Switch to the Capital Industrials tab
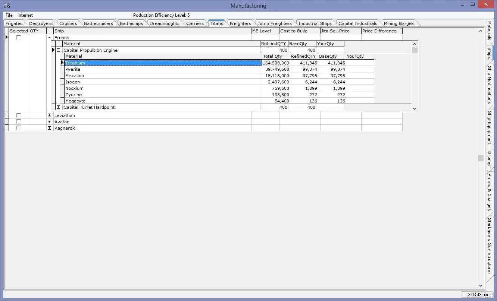The height and width of the screenshot is (301, 497). (358, 23)
